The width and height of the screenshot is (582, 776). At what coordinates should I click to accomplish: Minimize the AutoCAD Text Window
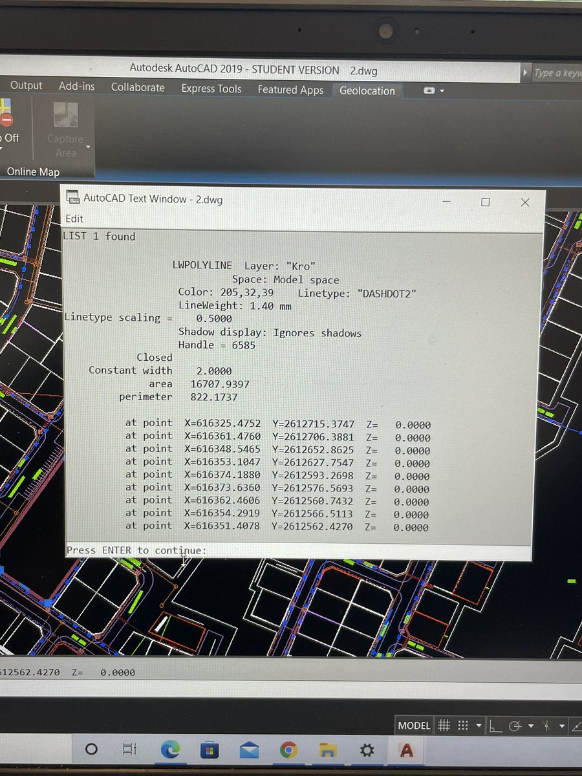point(446,201)
